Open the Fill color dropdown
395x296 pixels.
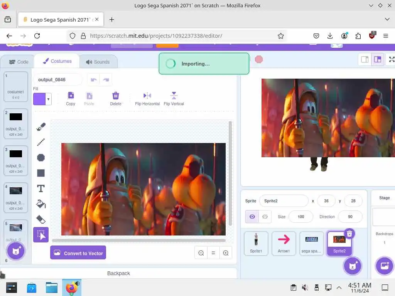point(48,99)
